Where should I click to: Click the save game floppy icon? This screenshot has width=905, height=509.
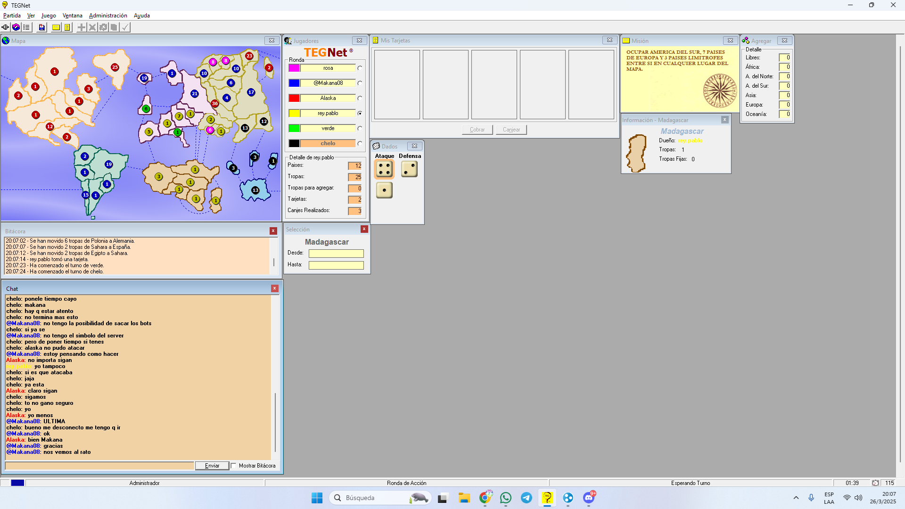pyautogui.click(x=42, y=27)
